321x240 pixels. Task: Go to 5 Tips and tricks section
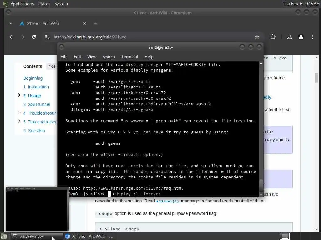point(39,122)
